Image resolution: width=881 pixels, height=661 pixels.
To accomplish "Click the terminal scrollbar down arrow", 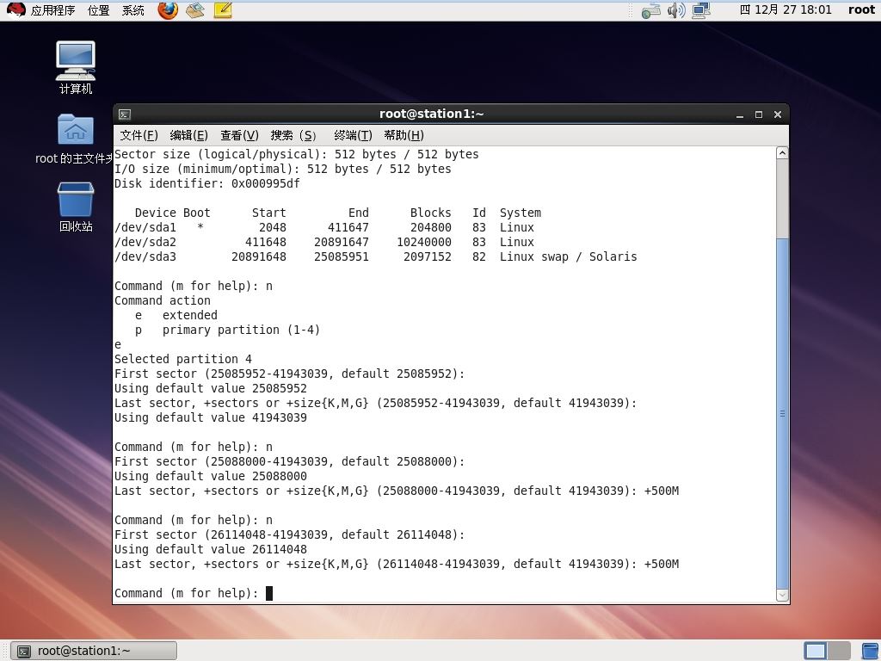I will [782, 596].
